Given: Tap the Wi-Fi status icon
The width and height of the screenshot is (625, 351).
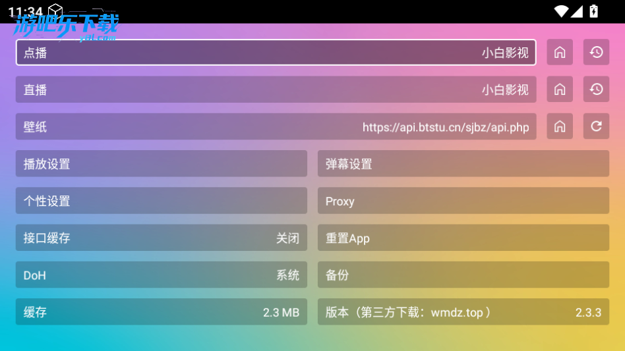Looking at the screenshot, I should coord(561,11).
